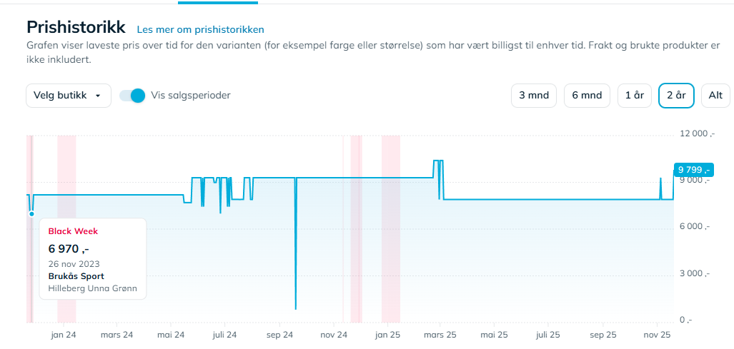Image resolution: width=734 pixels, height=349 pixels.
Task: Toggle the 'Vis salgsperioder' switch off
Action: 133,95
